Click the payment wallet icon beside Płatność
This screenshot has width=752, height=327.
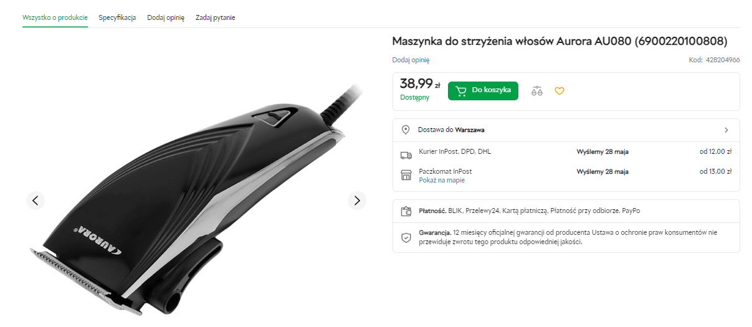[406, 211]
